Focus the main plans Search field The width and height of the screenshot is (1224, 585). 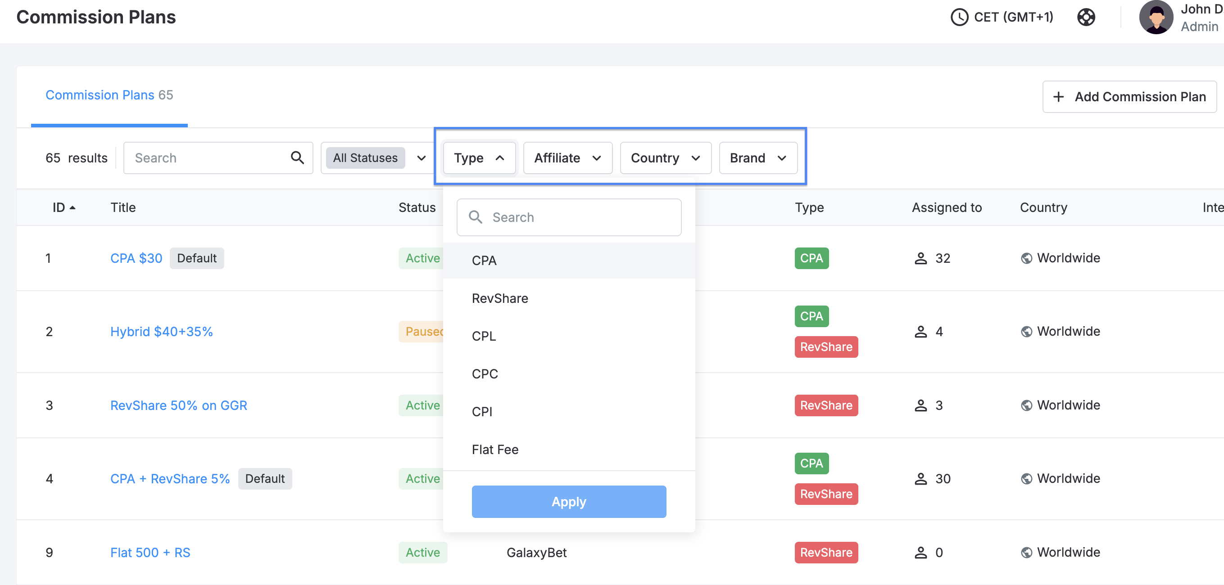point(218,157)
